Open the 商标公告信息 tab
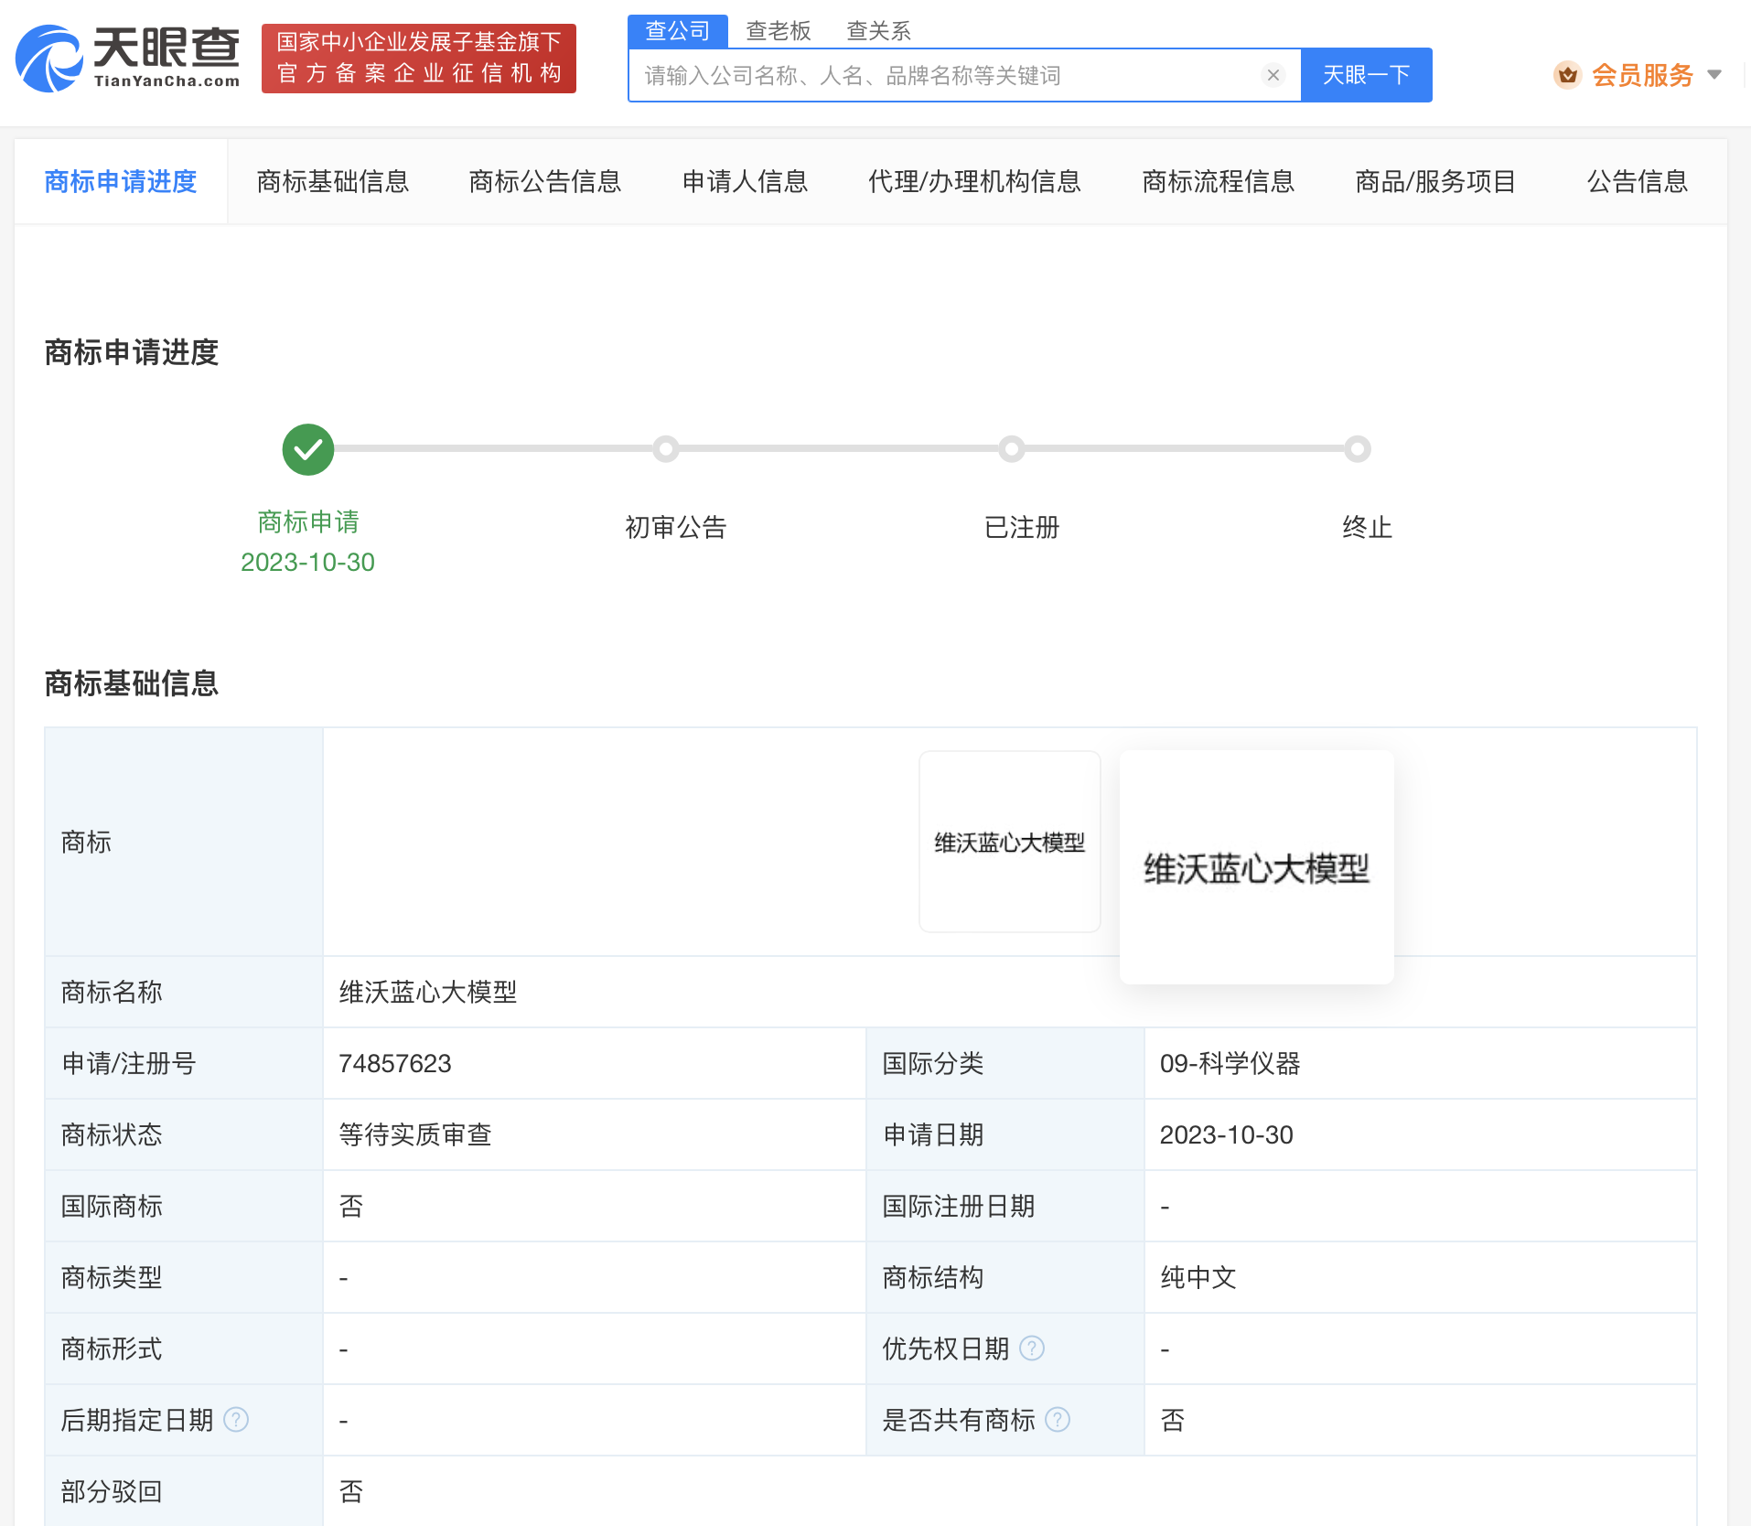 point(545,181)
